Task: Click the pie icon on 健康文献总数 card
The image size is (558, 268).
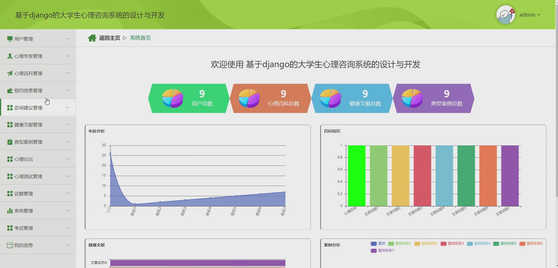Action: pyautogui.click(x=331, y=98)
